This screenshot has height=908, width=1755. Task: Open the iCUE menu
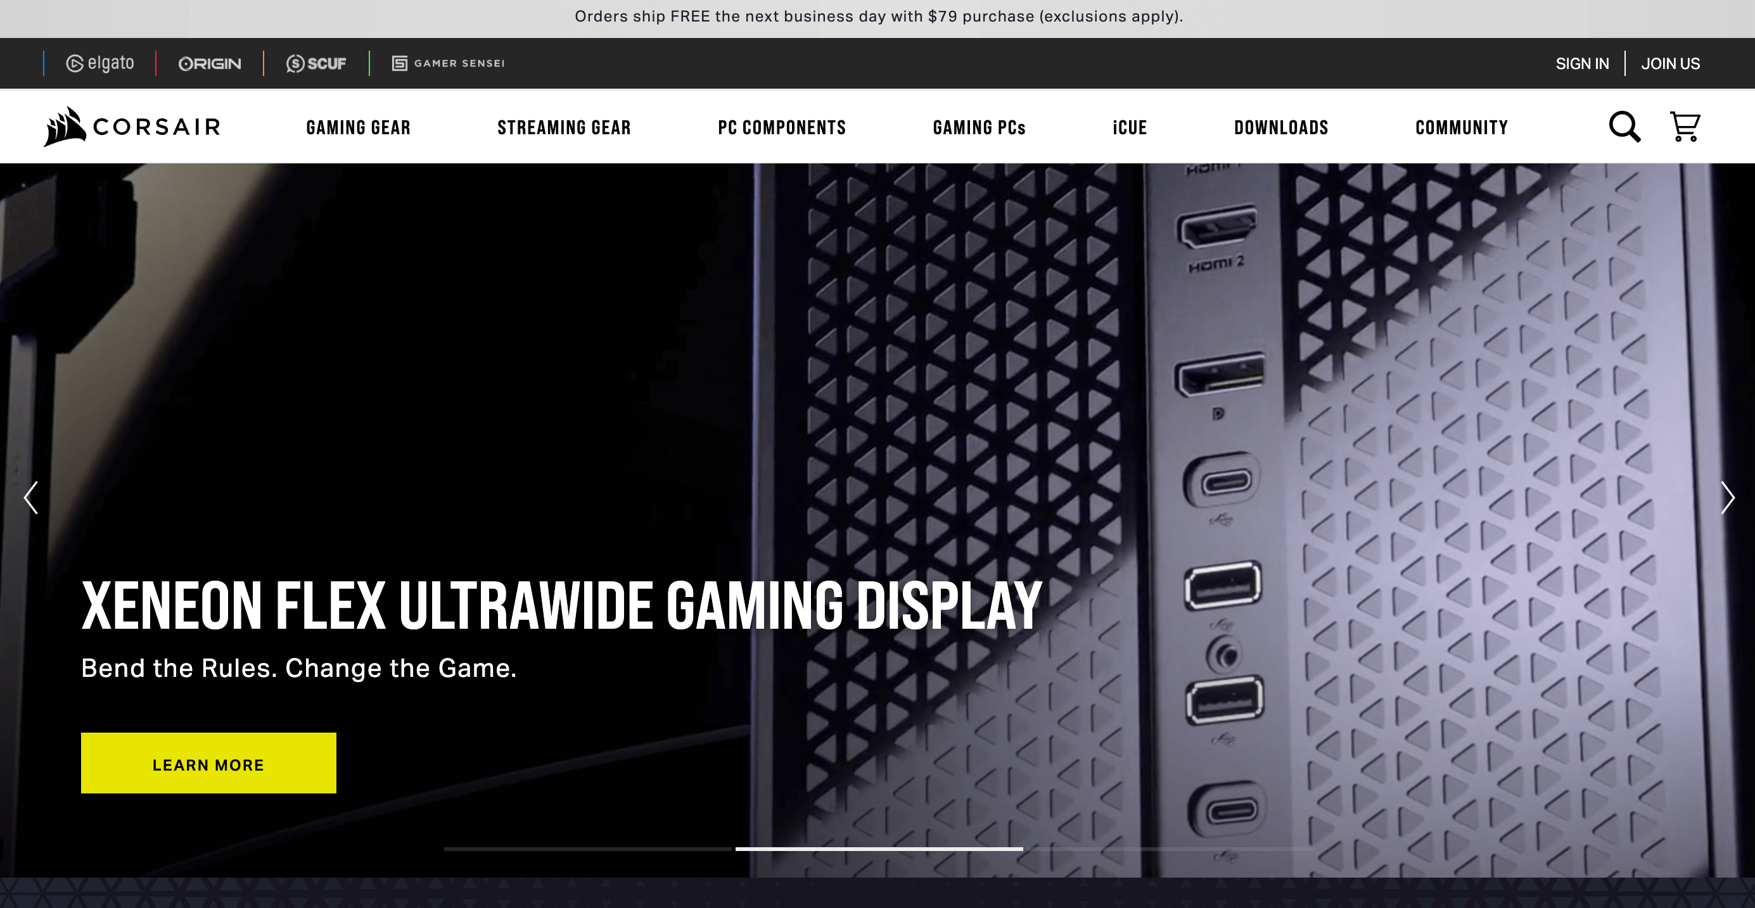1130,127
